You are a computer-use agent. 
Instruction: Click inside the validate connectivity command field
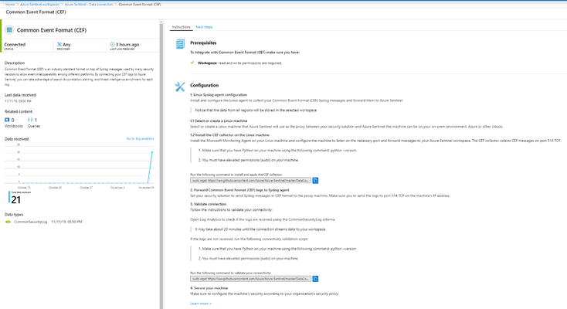[x=250, y=279]
